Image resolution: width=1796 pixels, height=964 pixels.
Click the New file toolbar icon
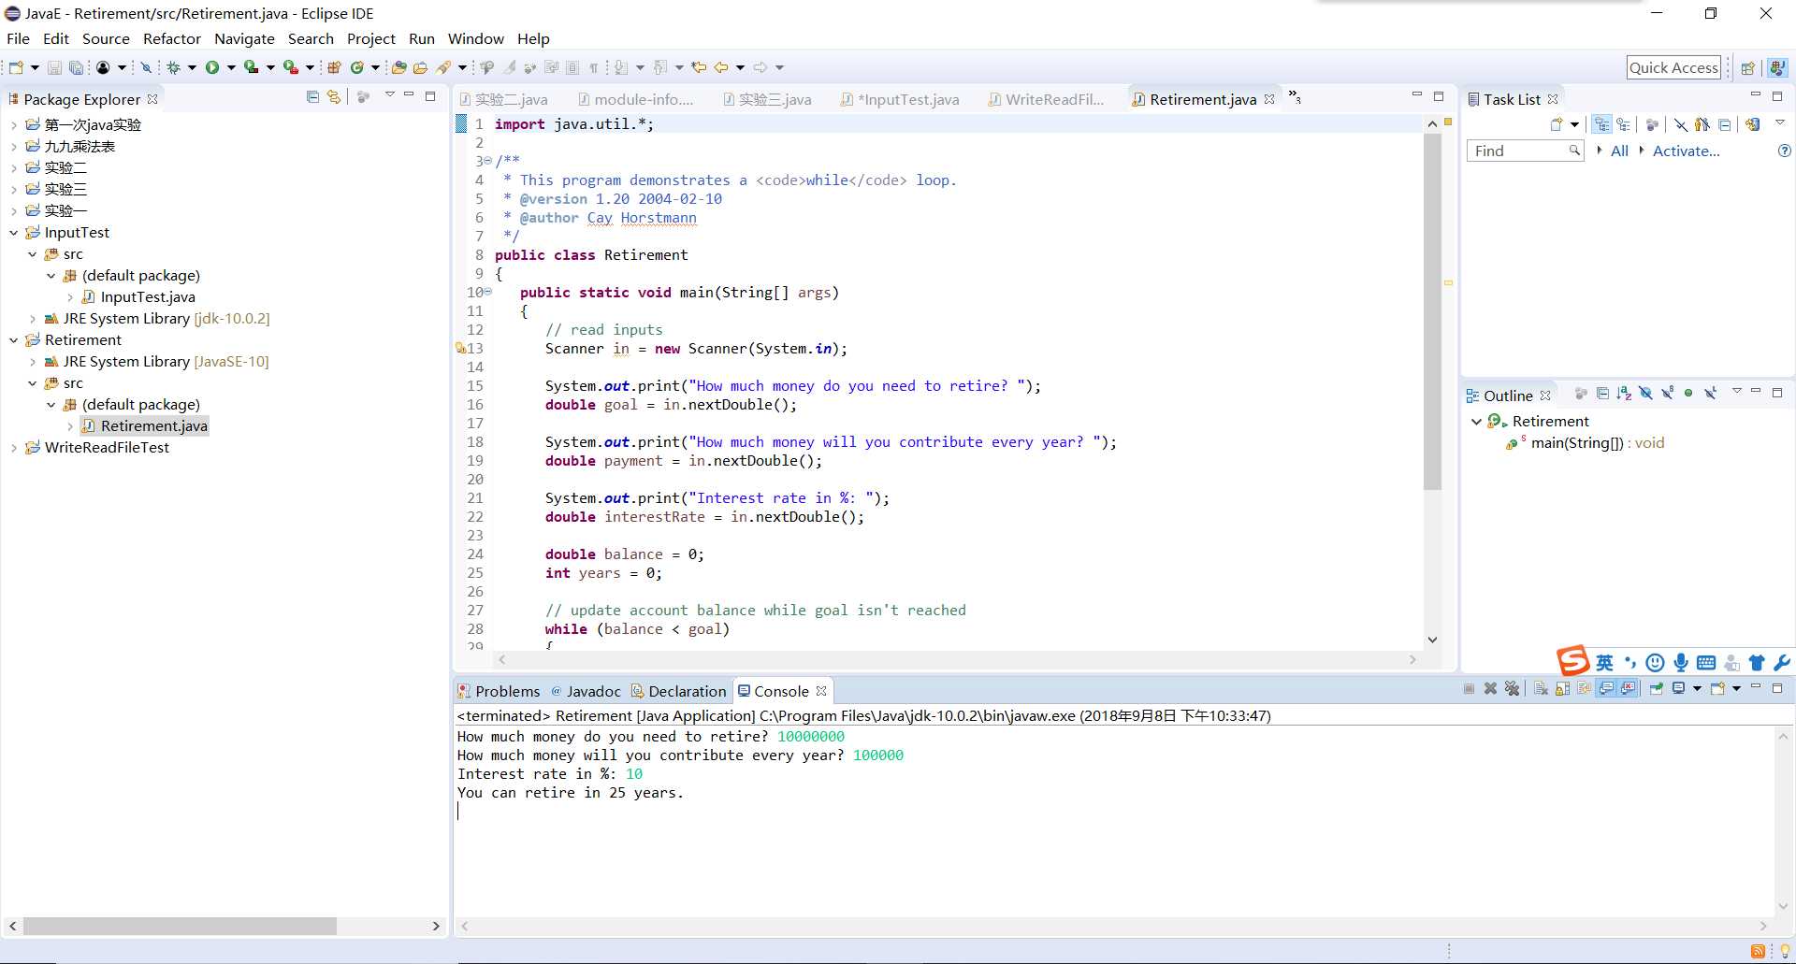[16, 67]
